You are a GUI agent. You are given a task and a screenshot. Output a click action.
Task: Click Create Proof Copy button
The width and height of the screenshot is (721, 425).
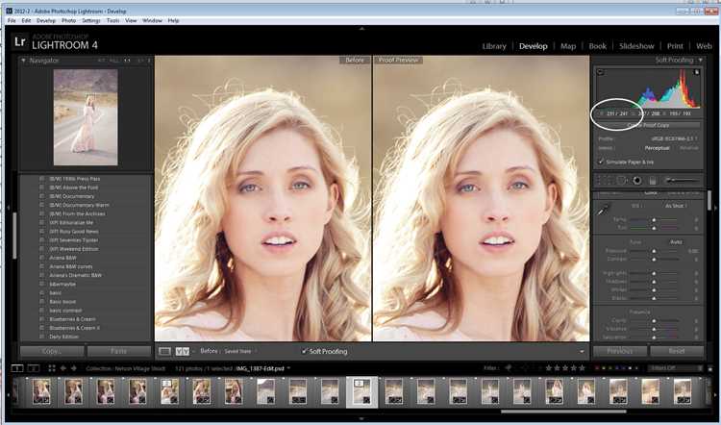point(648,125)
